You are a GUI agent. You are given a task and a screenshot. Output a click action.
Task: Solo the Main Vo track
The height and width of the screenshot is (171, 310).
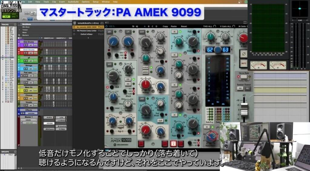point(25,90)
